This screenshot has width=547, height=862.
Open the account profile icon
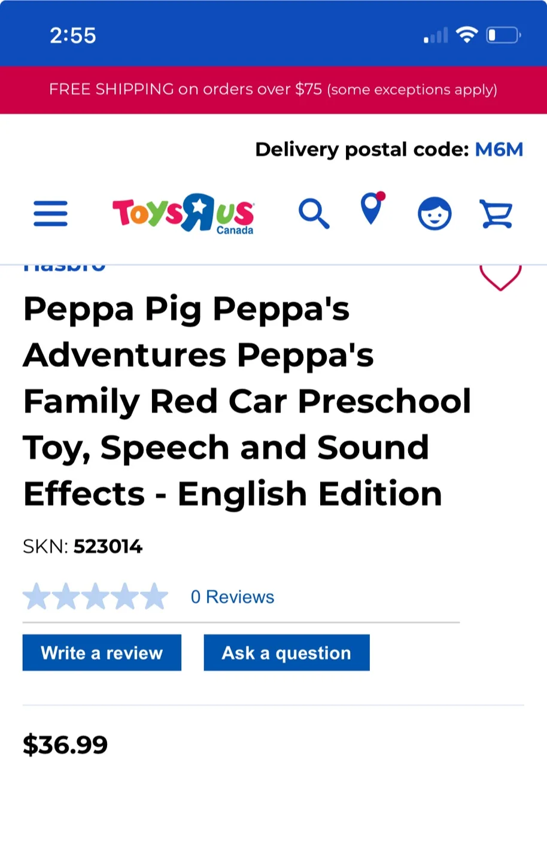pos(434,213)
